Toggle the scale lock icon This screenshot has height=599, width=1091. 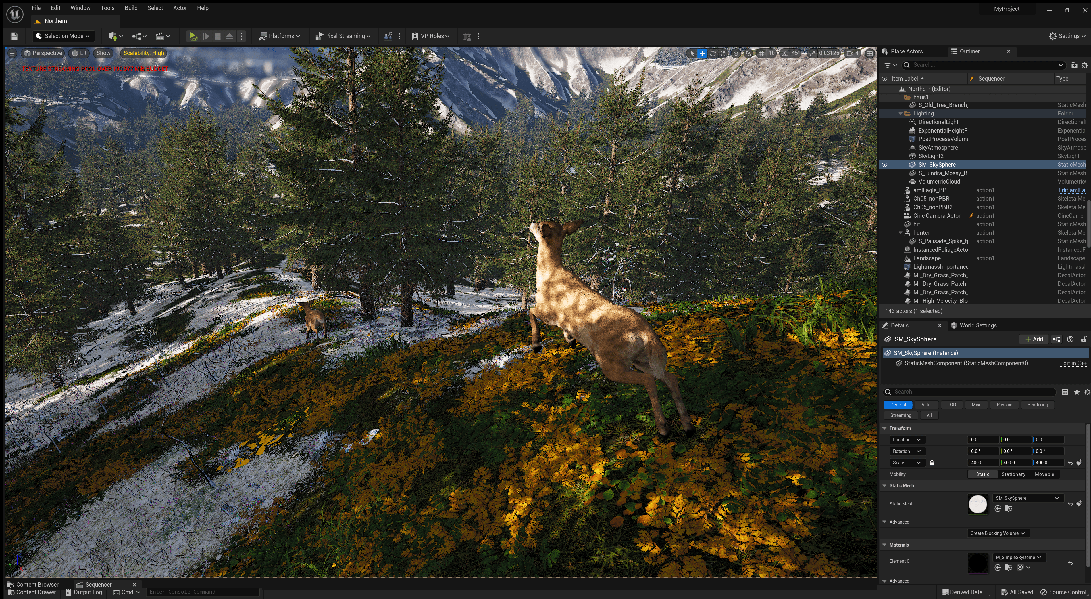click(x=932, y=463)
